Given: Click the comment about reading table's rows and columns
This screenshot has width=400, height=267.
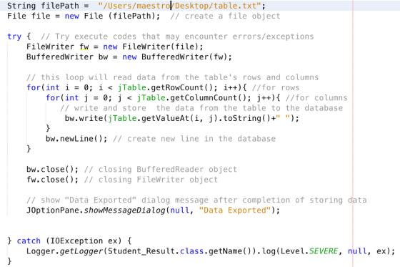Looking at the screenshot, I should click(173, 77).
